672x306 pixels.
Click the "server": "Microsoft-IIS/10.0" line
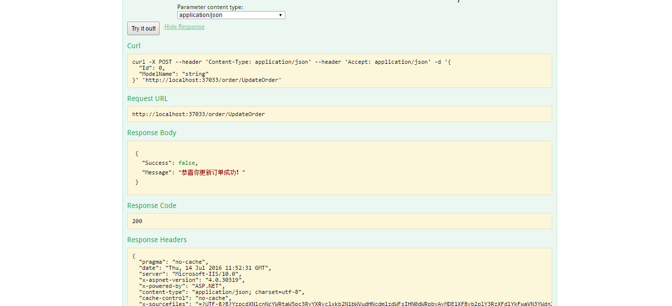(190, 274)
